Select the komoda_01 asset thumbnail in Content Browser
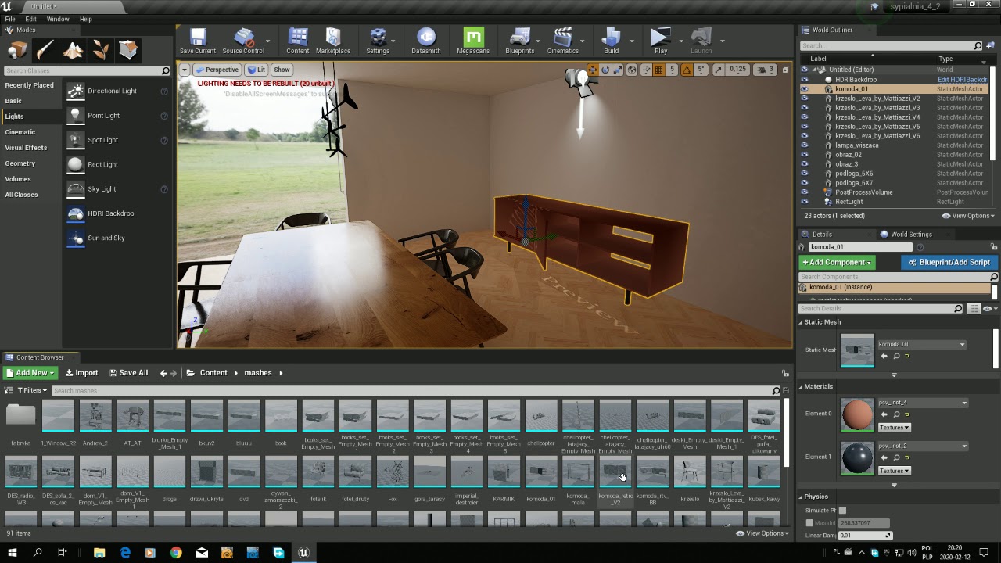The image size is (1001, 563). click(x=541, y=472)
